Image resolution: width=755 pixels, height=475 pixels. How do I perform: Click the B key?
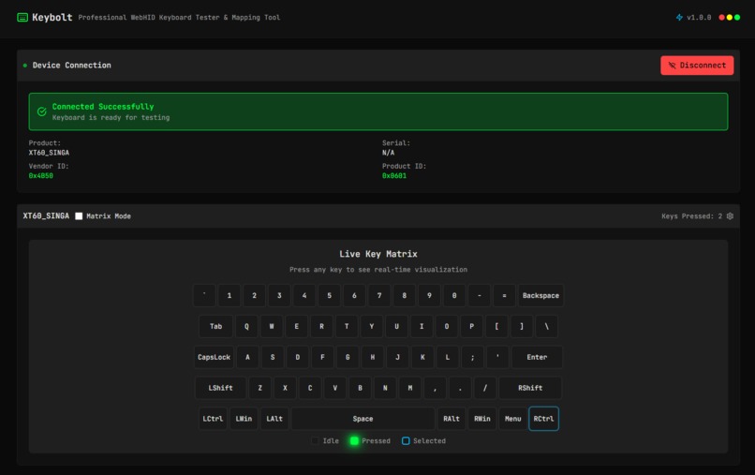[360, 388]
